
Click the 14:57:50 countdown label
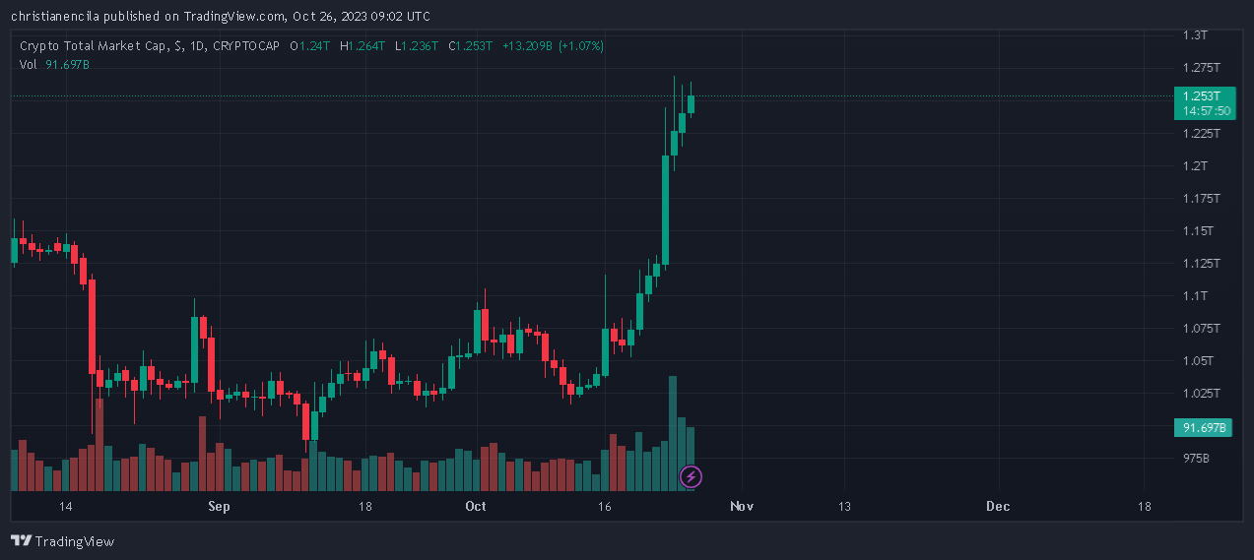[x=1207, y=111]
